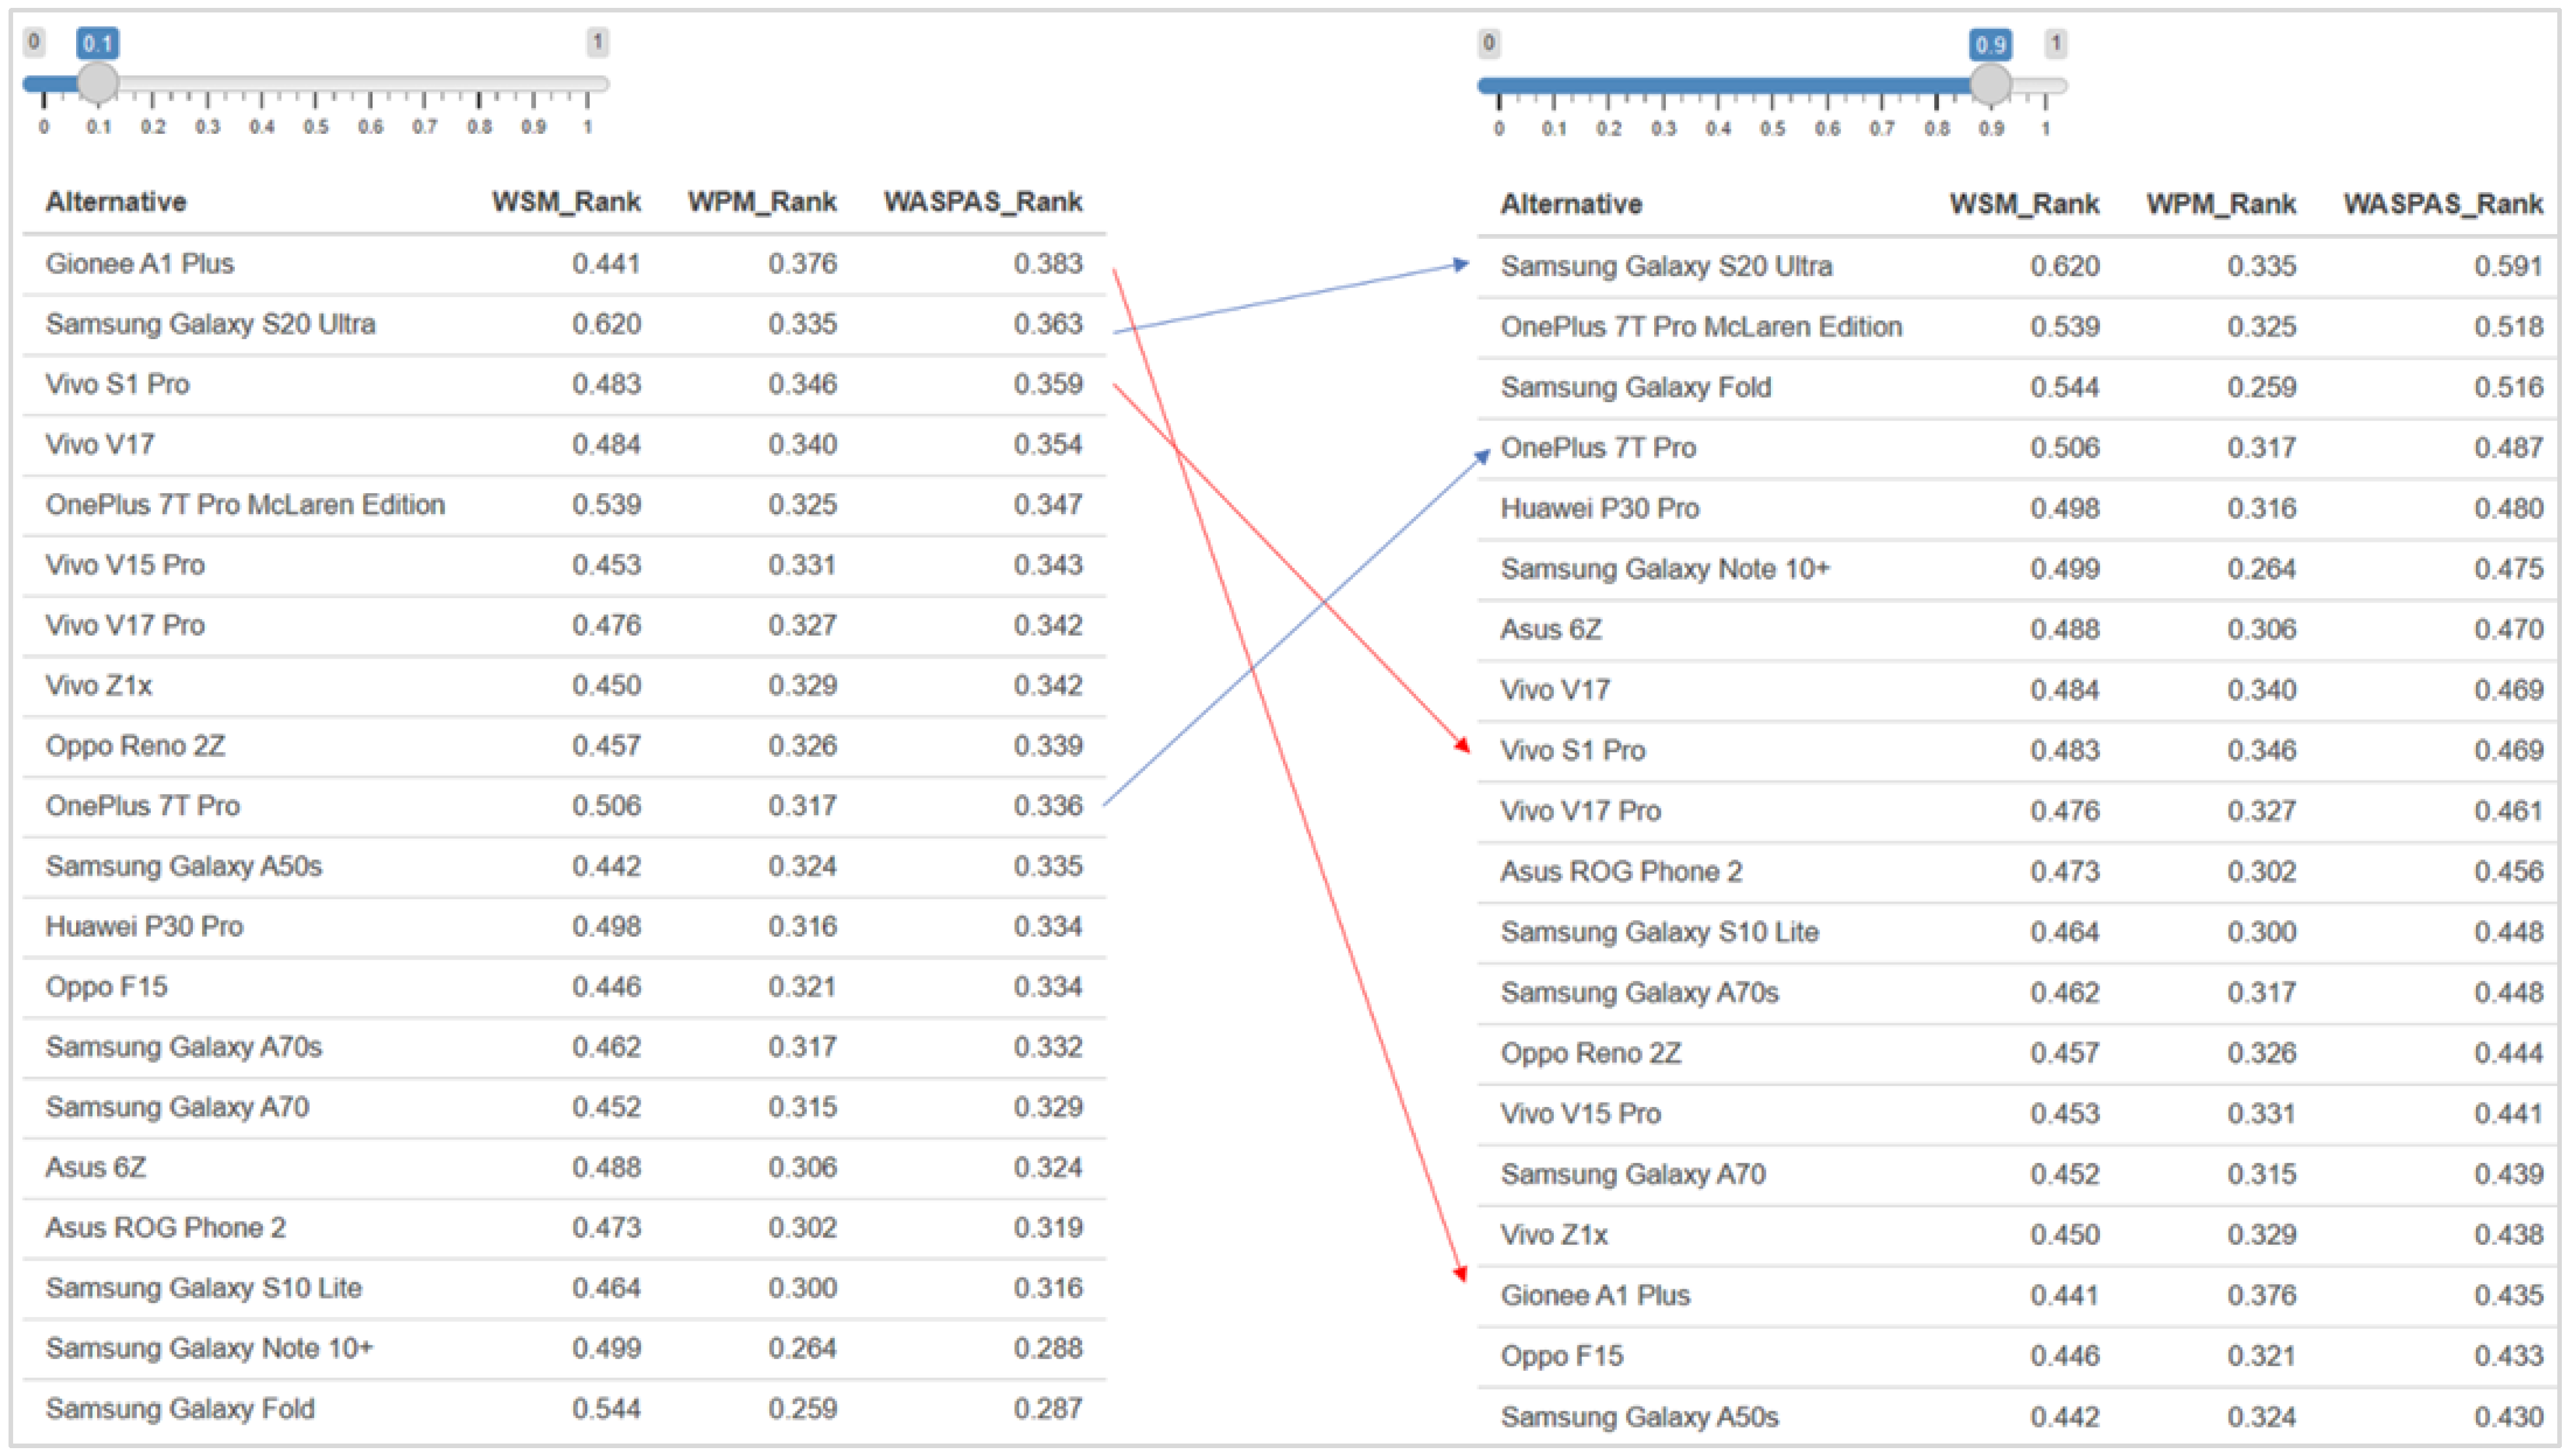Select Vivo S1 Pro row in right table
The image size is (2573, 1456).
click(1572, 751)
